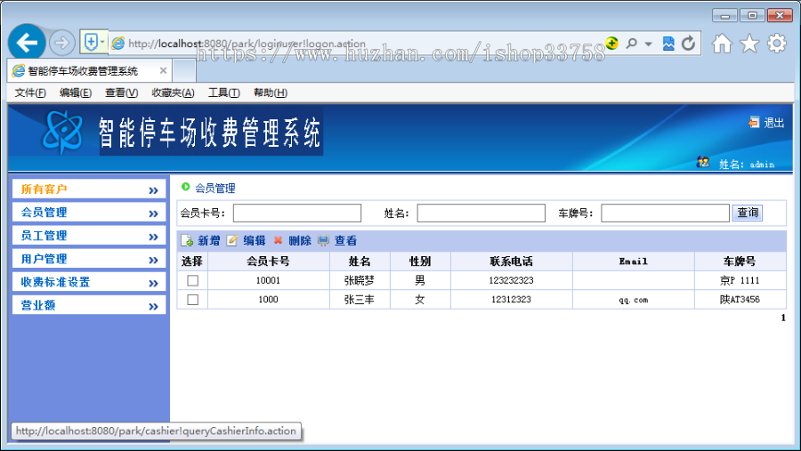Click the 会员卡号 search input field
Screen dimensions: 801x451
pos(296,213)
